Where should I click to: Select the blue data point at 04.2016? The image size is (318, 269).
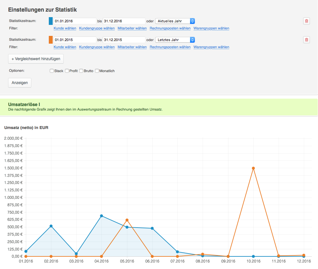(x=101, y=216)
